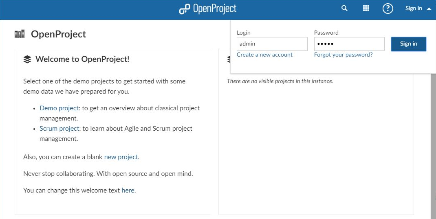Screen dimensions: 436x219
Task: Click the Forgot your password link
Action: [x=343, y=55]
